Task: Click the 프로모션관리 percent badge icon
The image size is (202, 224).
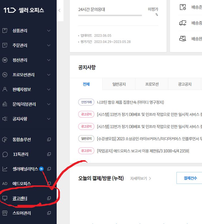Action: pos(5,75)
